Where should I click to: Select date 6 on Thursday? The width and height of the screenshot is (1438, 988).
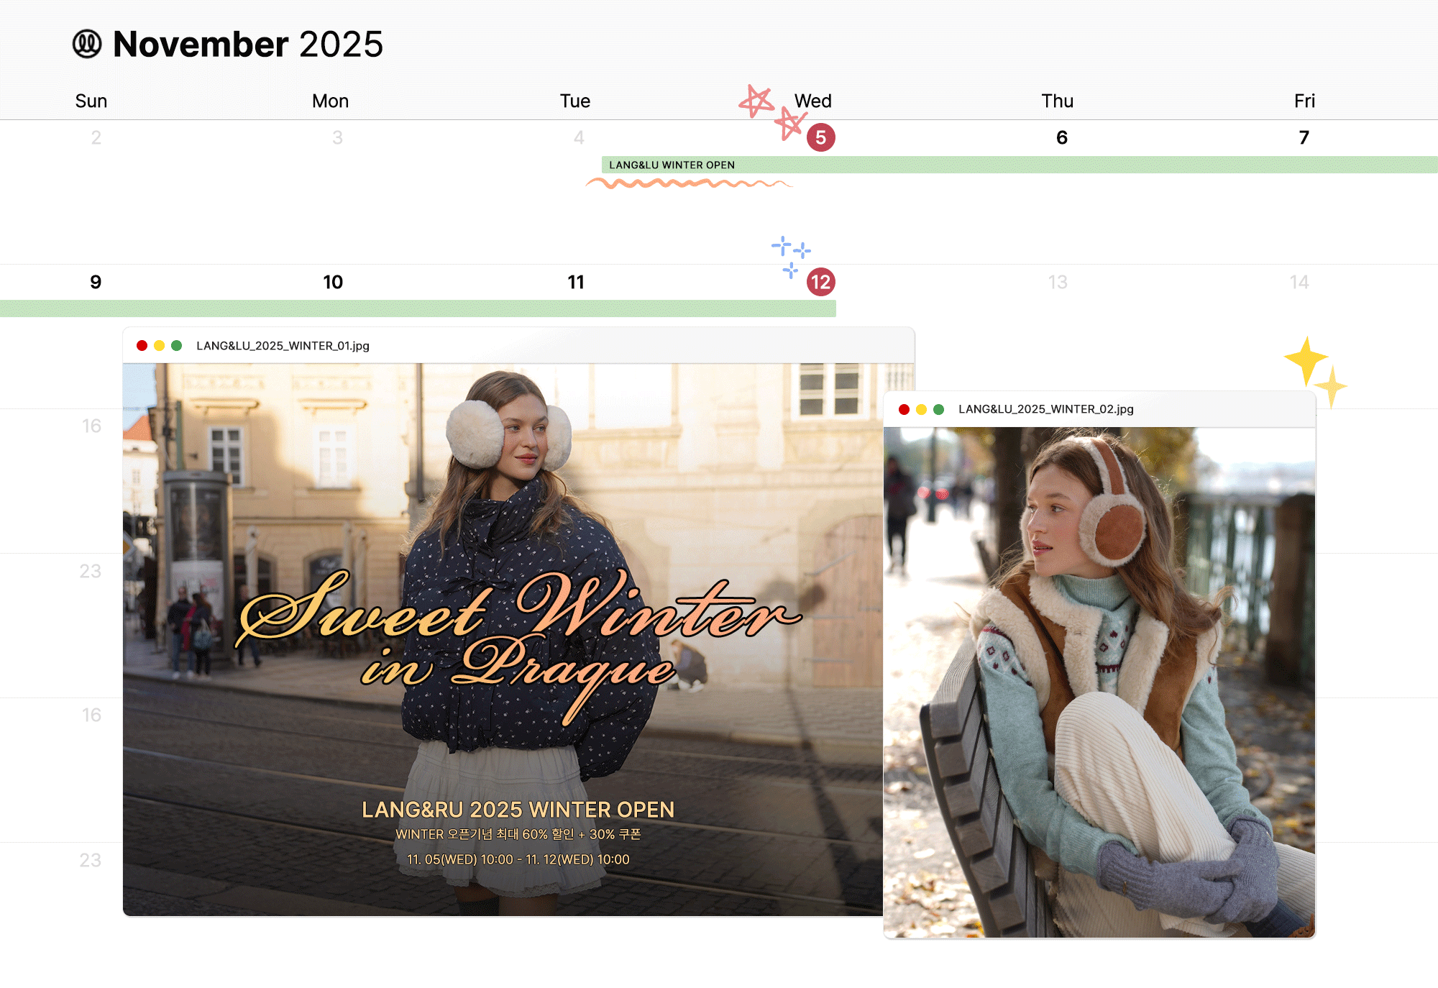click(1062, 137)
